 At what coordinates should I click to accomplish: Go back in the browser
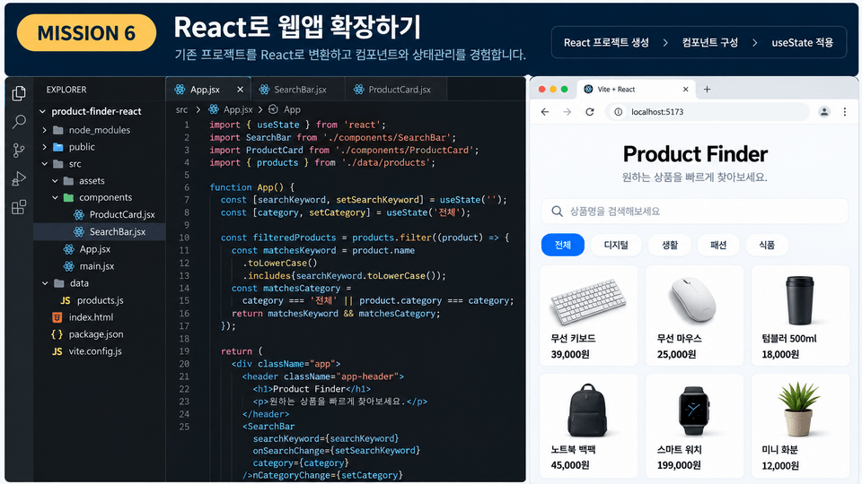545,112
